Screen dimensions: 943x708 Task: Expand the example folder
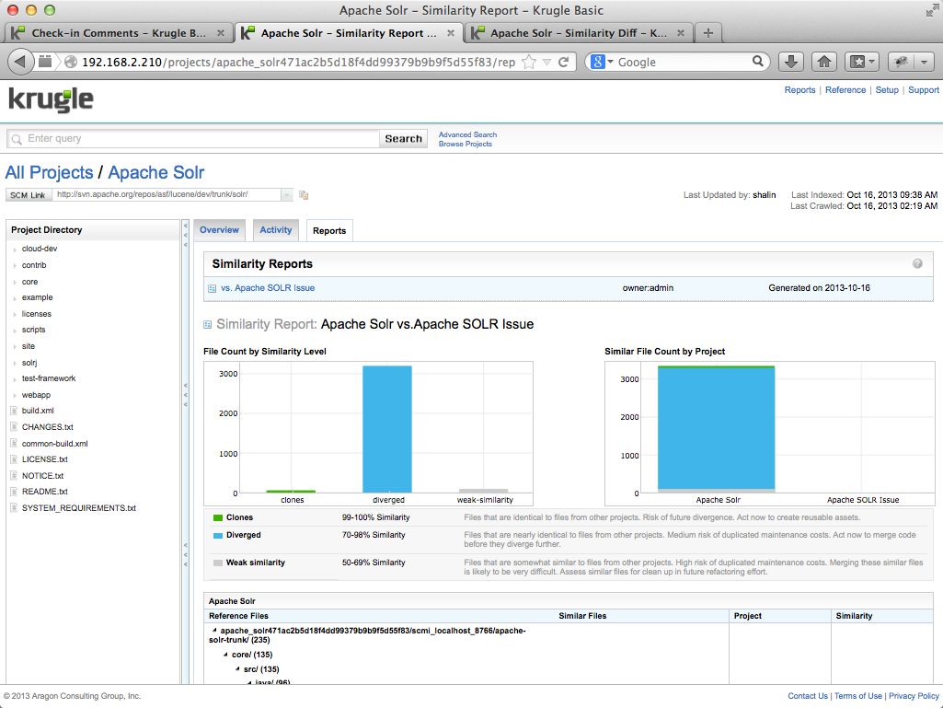click(15, 298)
